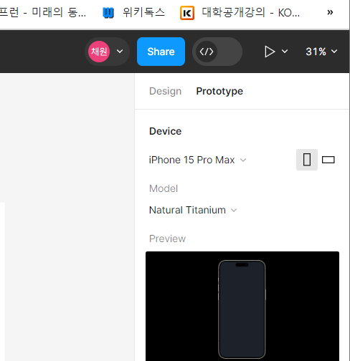This screenshot has width=350, height=361.
Task: Expand the chevron next to avatar
Action: [120, 52]
